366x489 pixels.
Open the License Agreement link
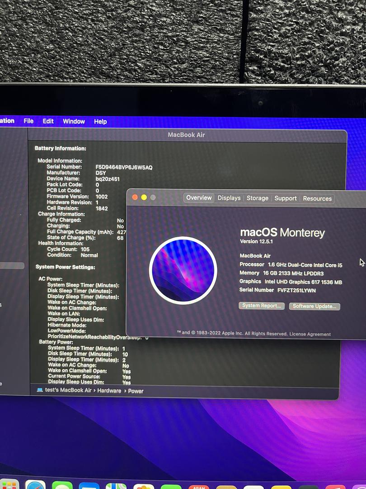tap(310, 334)
